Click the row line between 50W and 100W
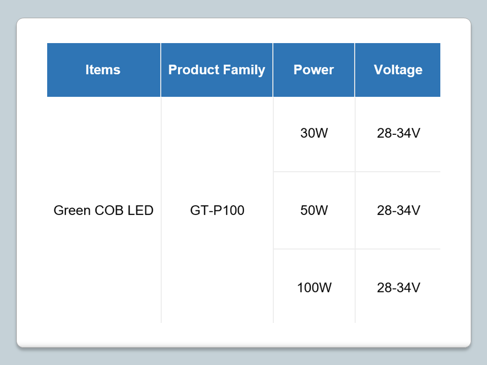 click(x=314, y=249)
